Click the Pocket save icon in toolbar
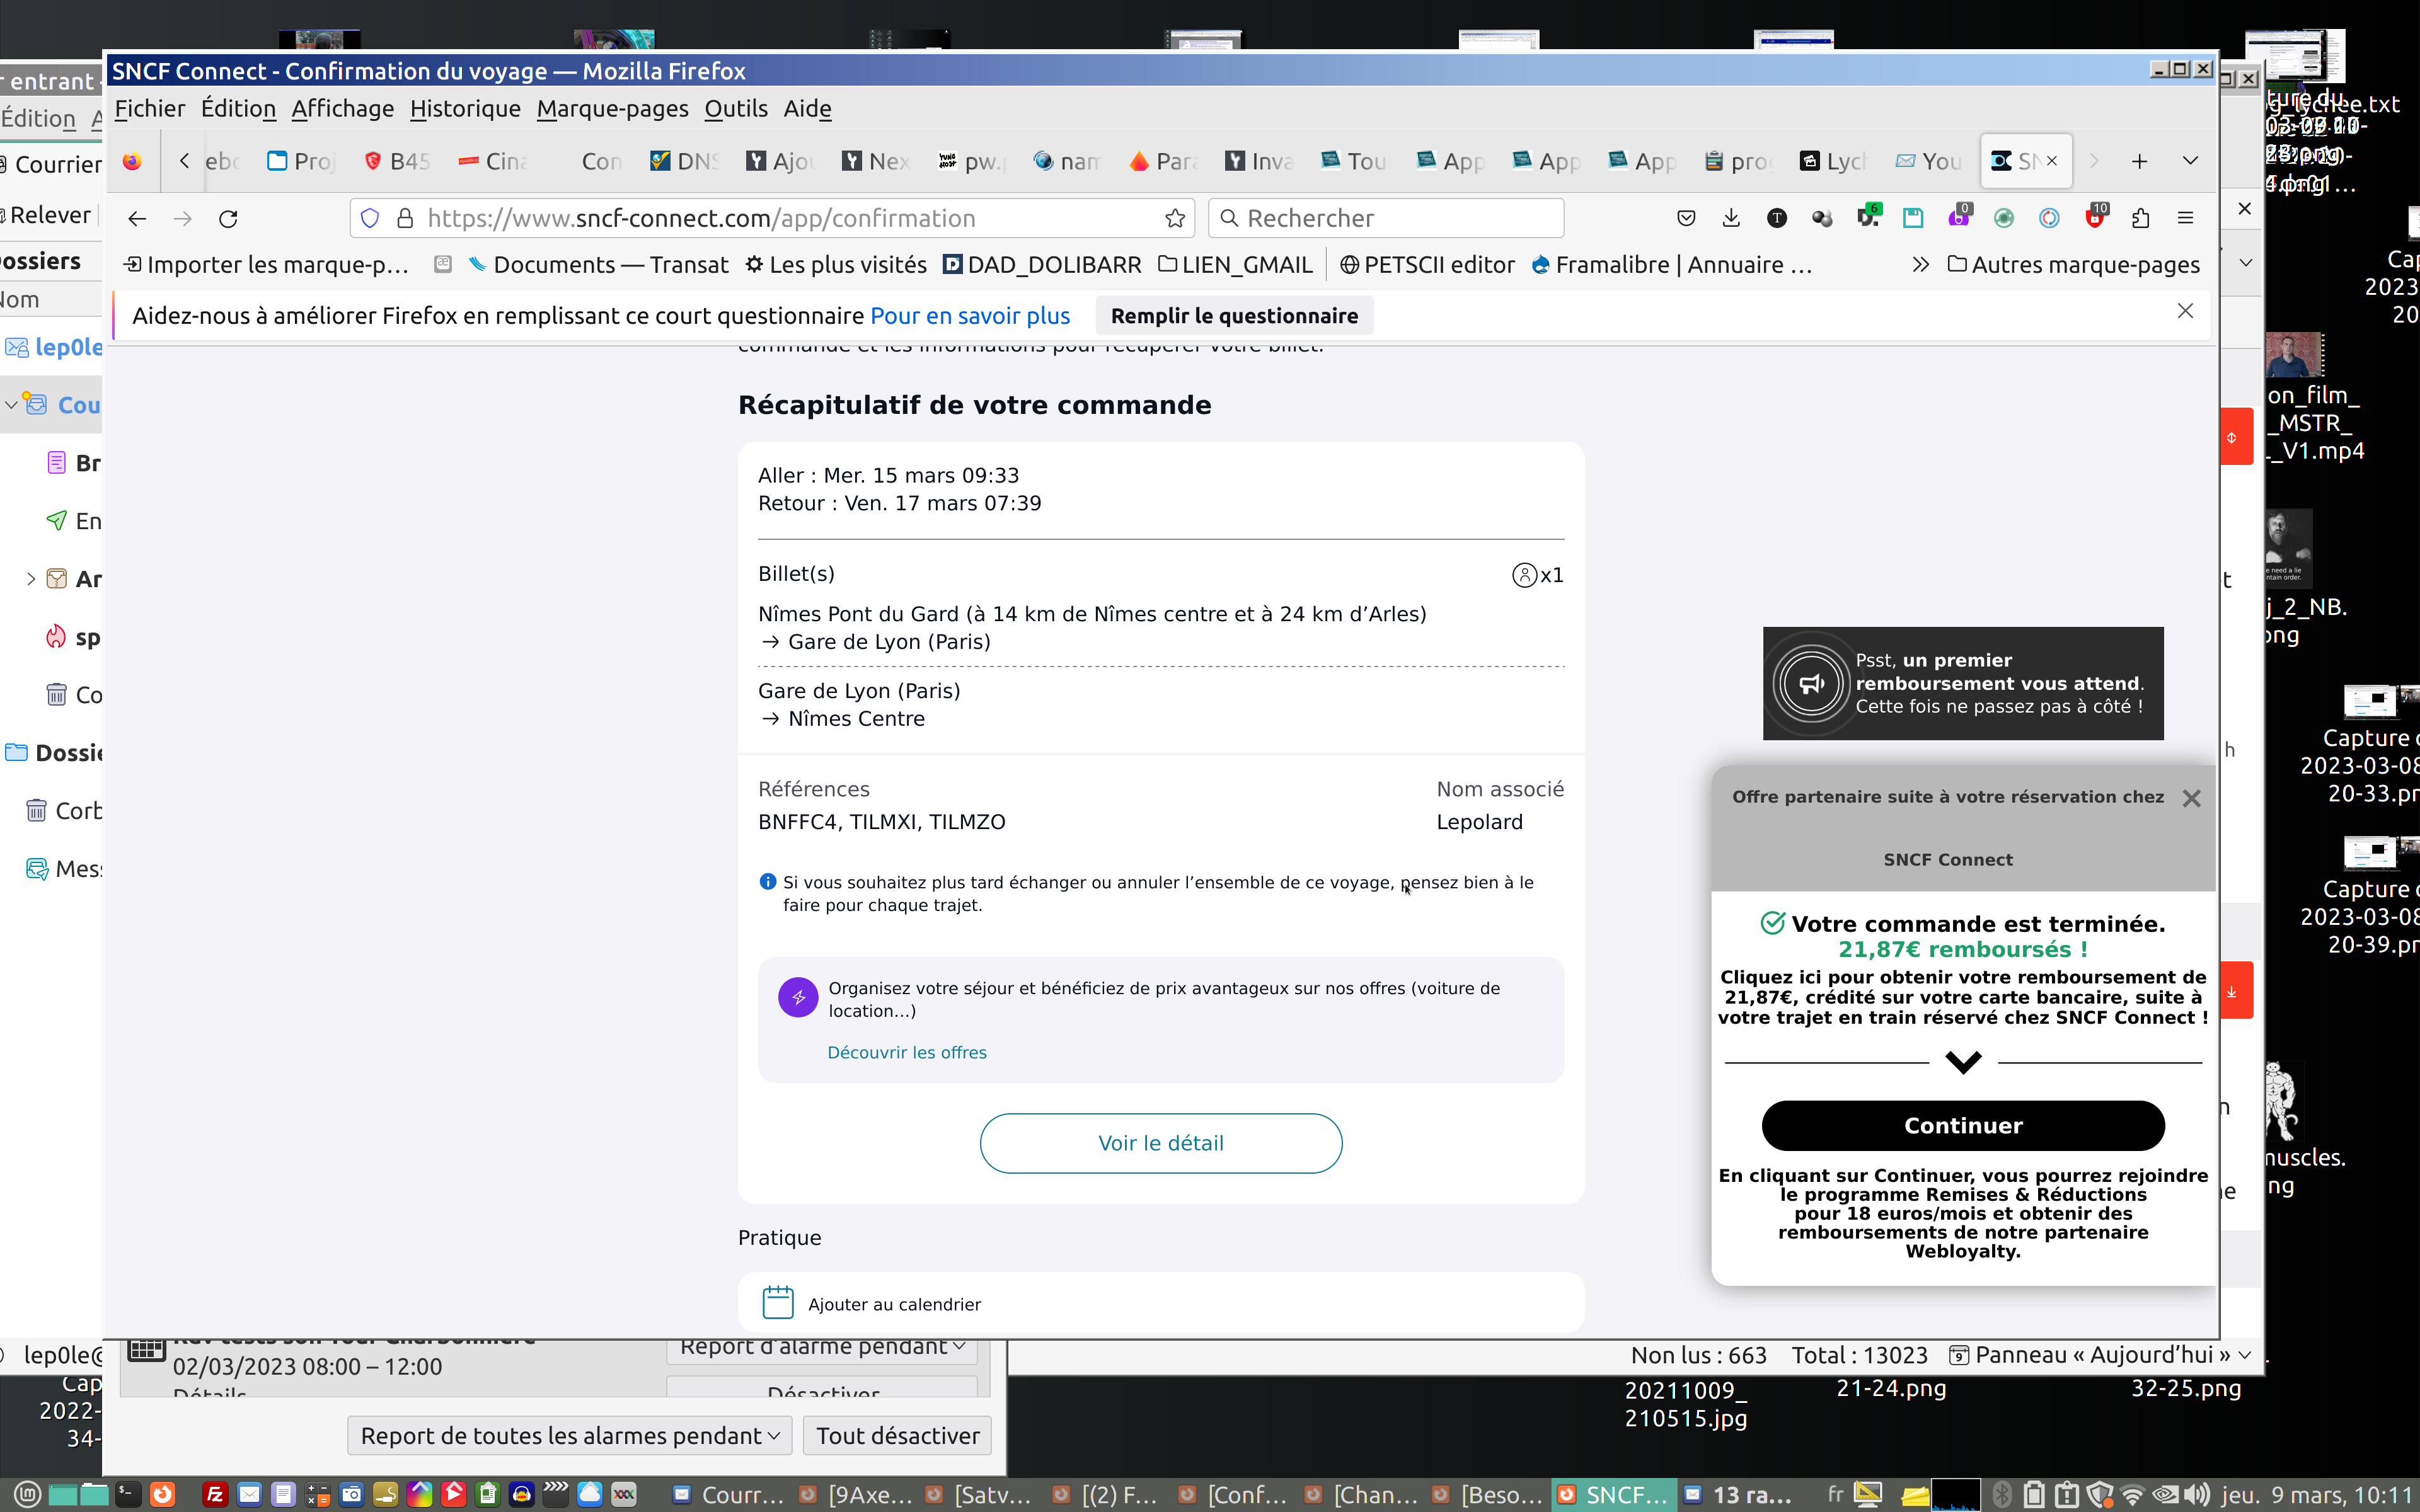The height and width of the screenshot is (1512, 2420). (1686, 218)
